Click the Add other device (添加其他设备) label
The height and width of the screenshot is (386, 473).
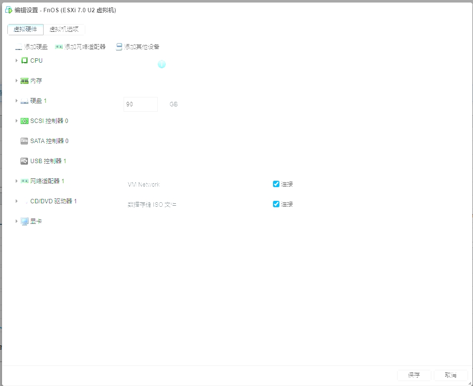(x=142, y=47)
